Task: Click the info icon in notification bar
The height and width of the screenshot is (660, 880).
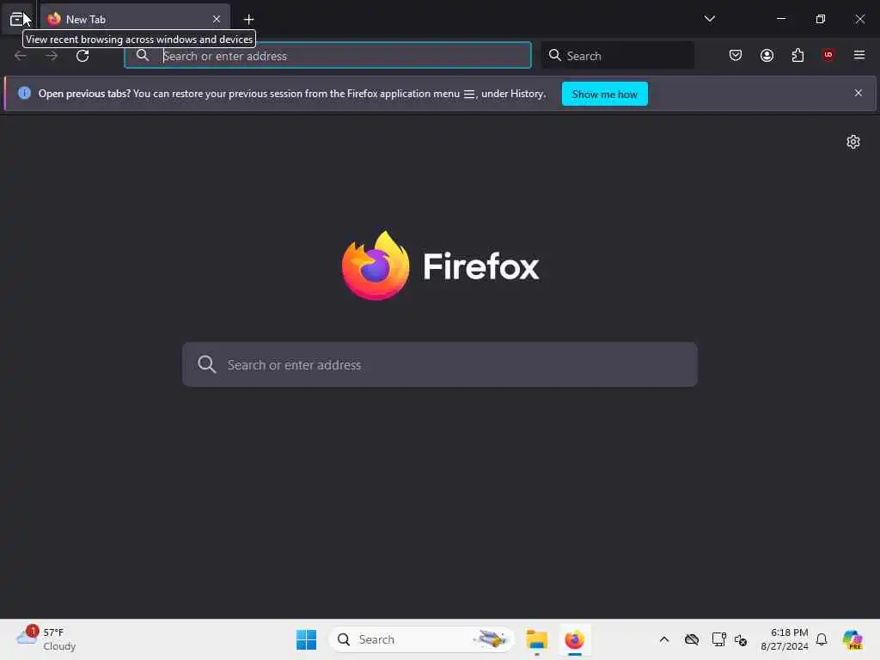Action: coord(24,93)
